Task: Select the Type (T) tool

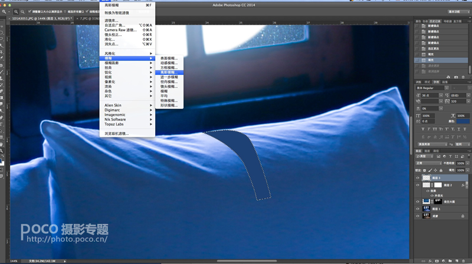Action: (2, 124)
